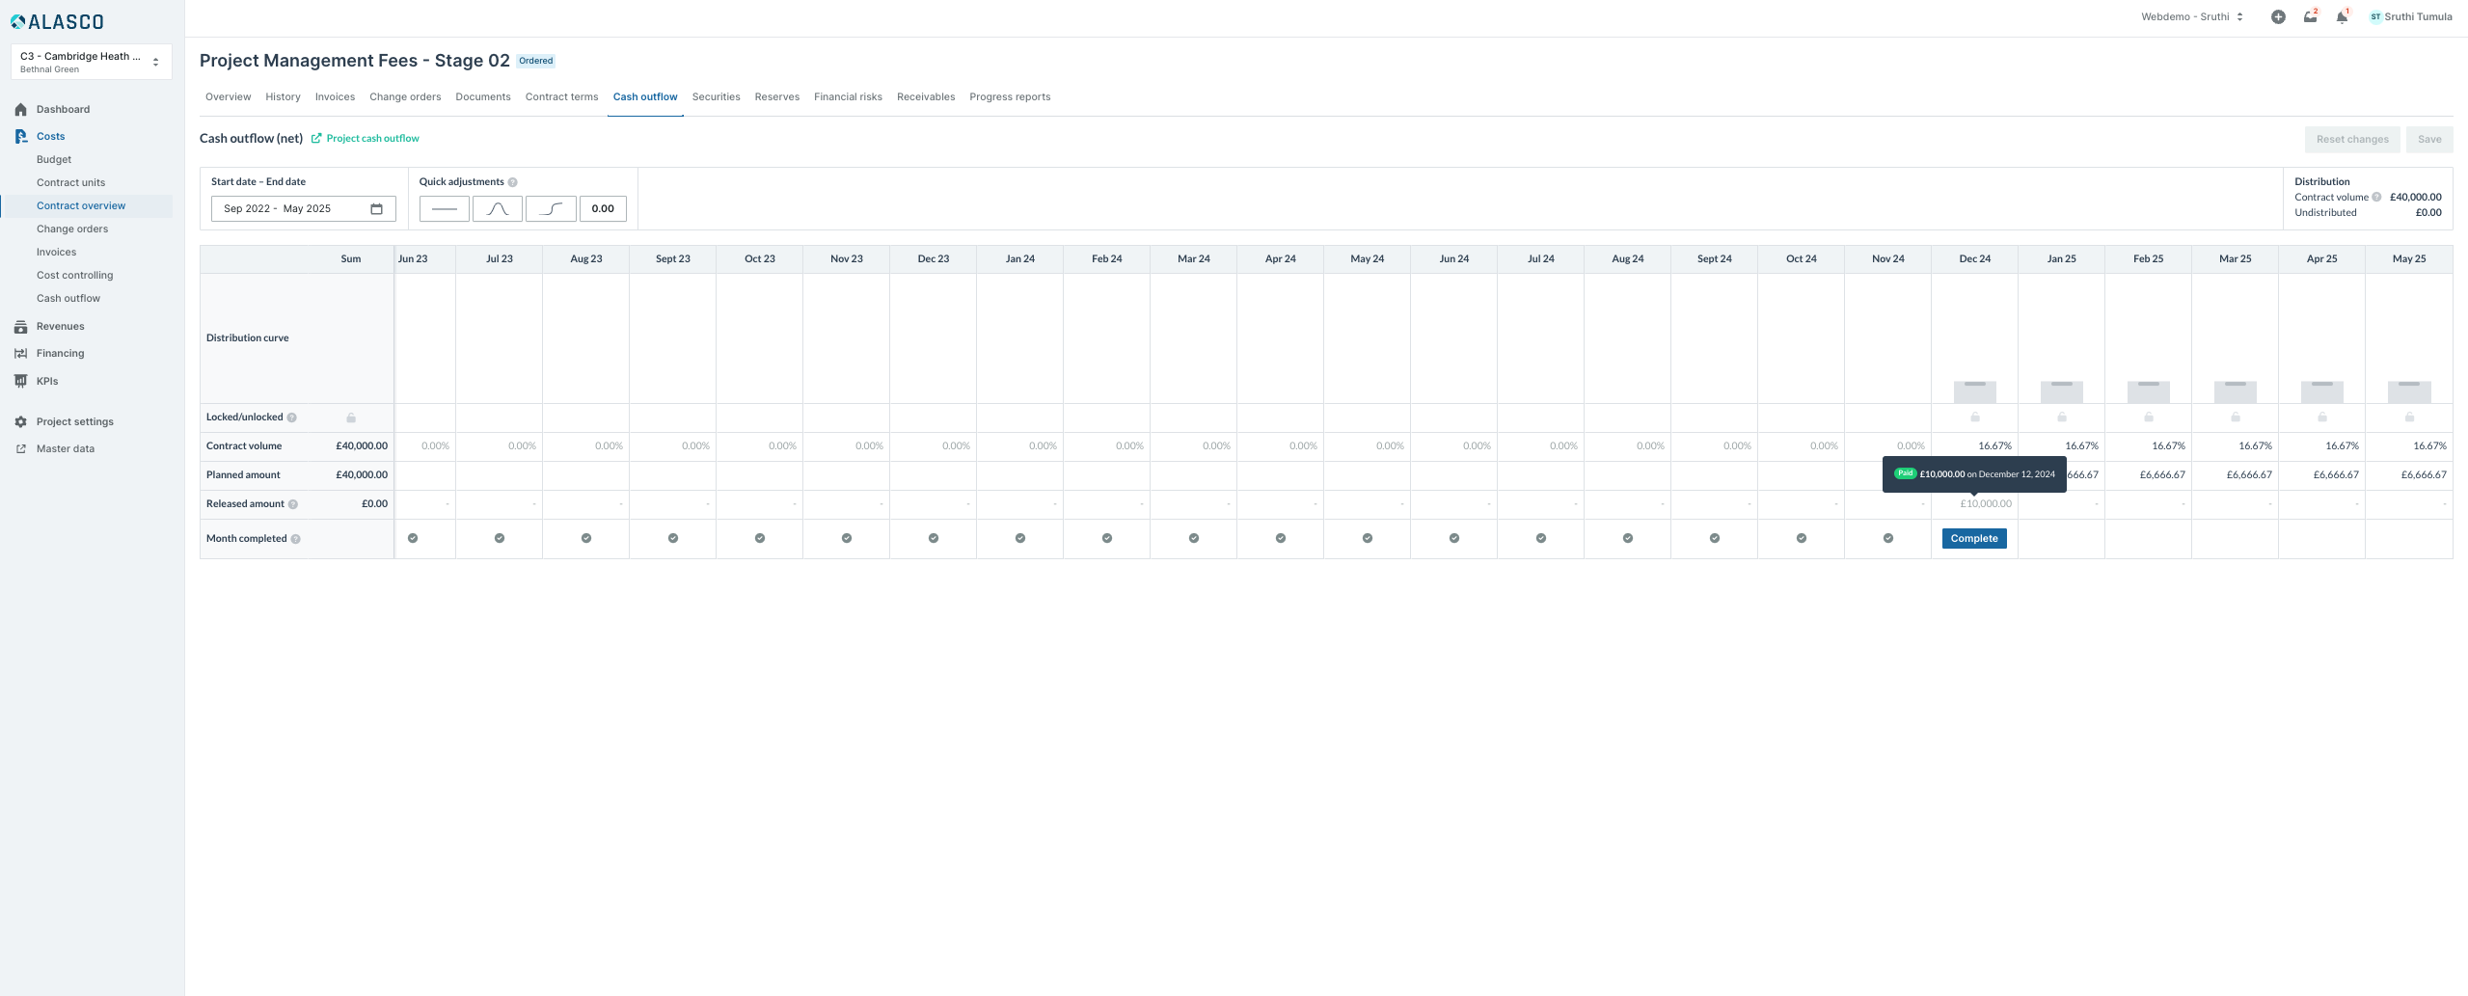This screenshot has width=2468, height=996.
Task: Open the Sruthi Tumula user menu
Action: click(x=2410, y=17)
